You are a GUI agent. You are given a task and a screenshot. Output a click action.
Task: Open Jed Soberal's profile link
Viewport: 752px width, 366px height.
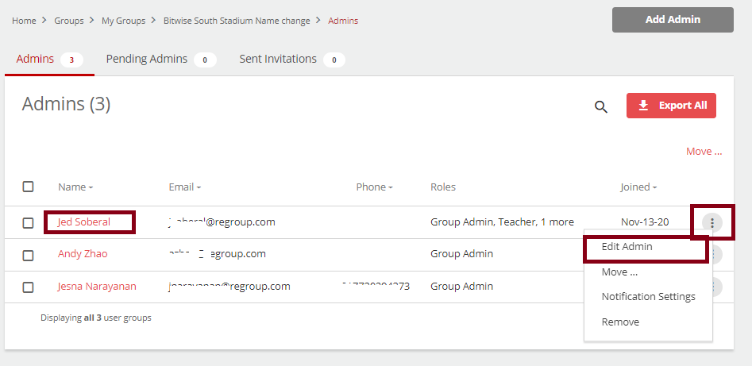click(84, 222)
